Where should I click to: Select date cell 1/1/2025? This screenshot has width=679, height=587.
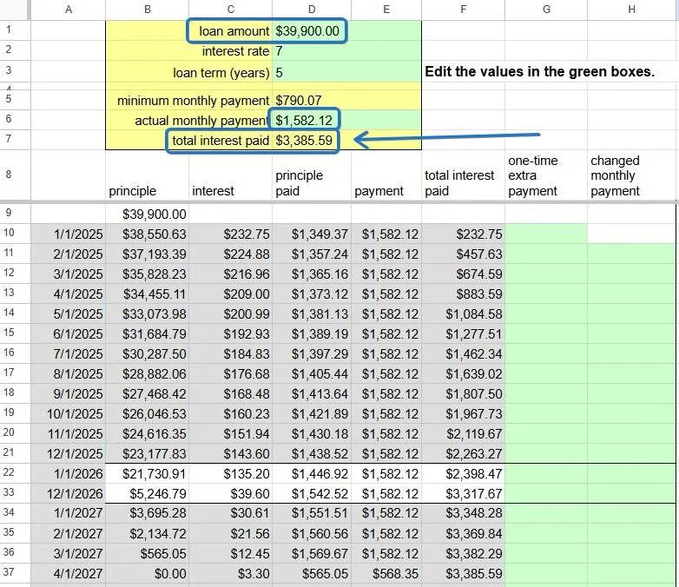68,234
